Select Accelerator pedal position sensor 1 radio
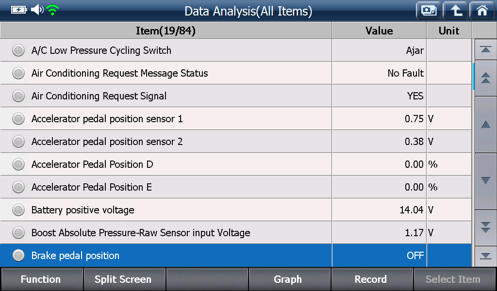The height and width of the screenshot is (291, 497). 18,119
